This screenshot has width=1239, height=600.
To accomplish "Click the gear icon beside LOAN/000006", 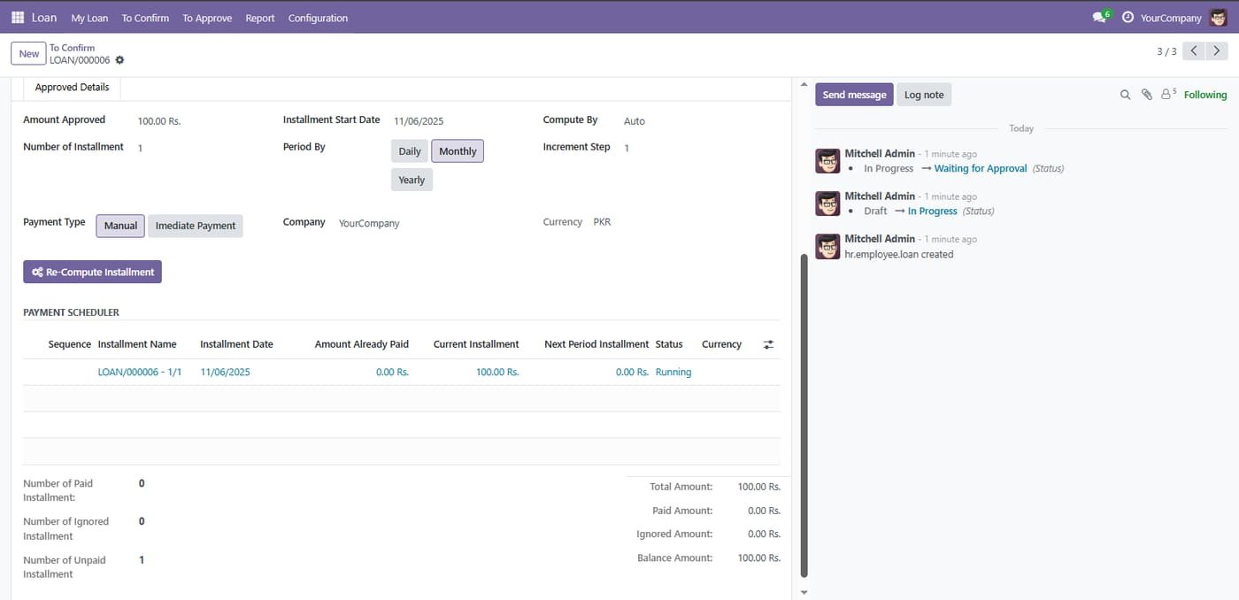I will pos(119,60).
